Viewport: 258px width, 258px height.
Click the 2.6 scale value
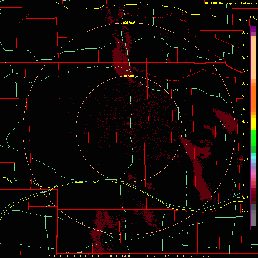point(245,147)
